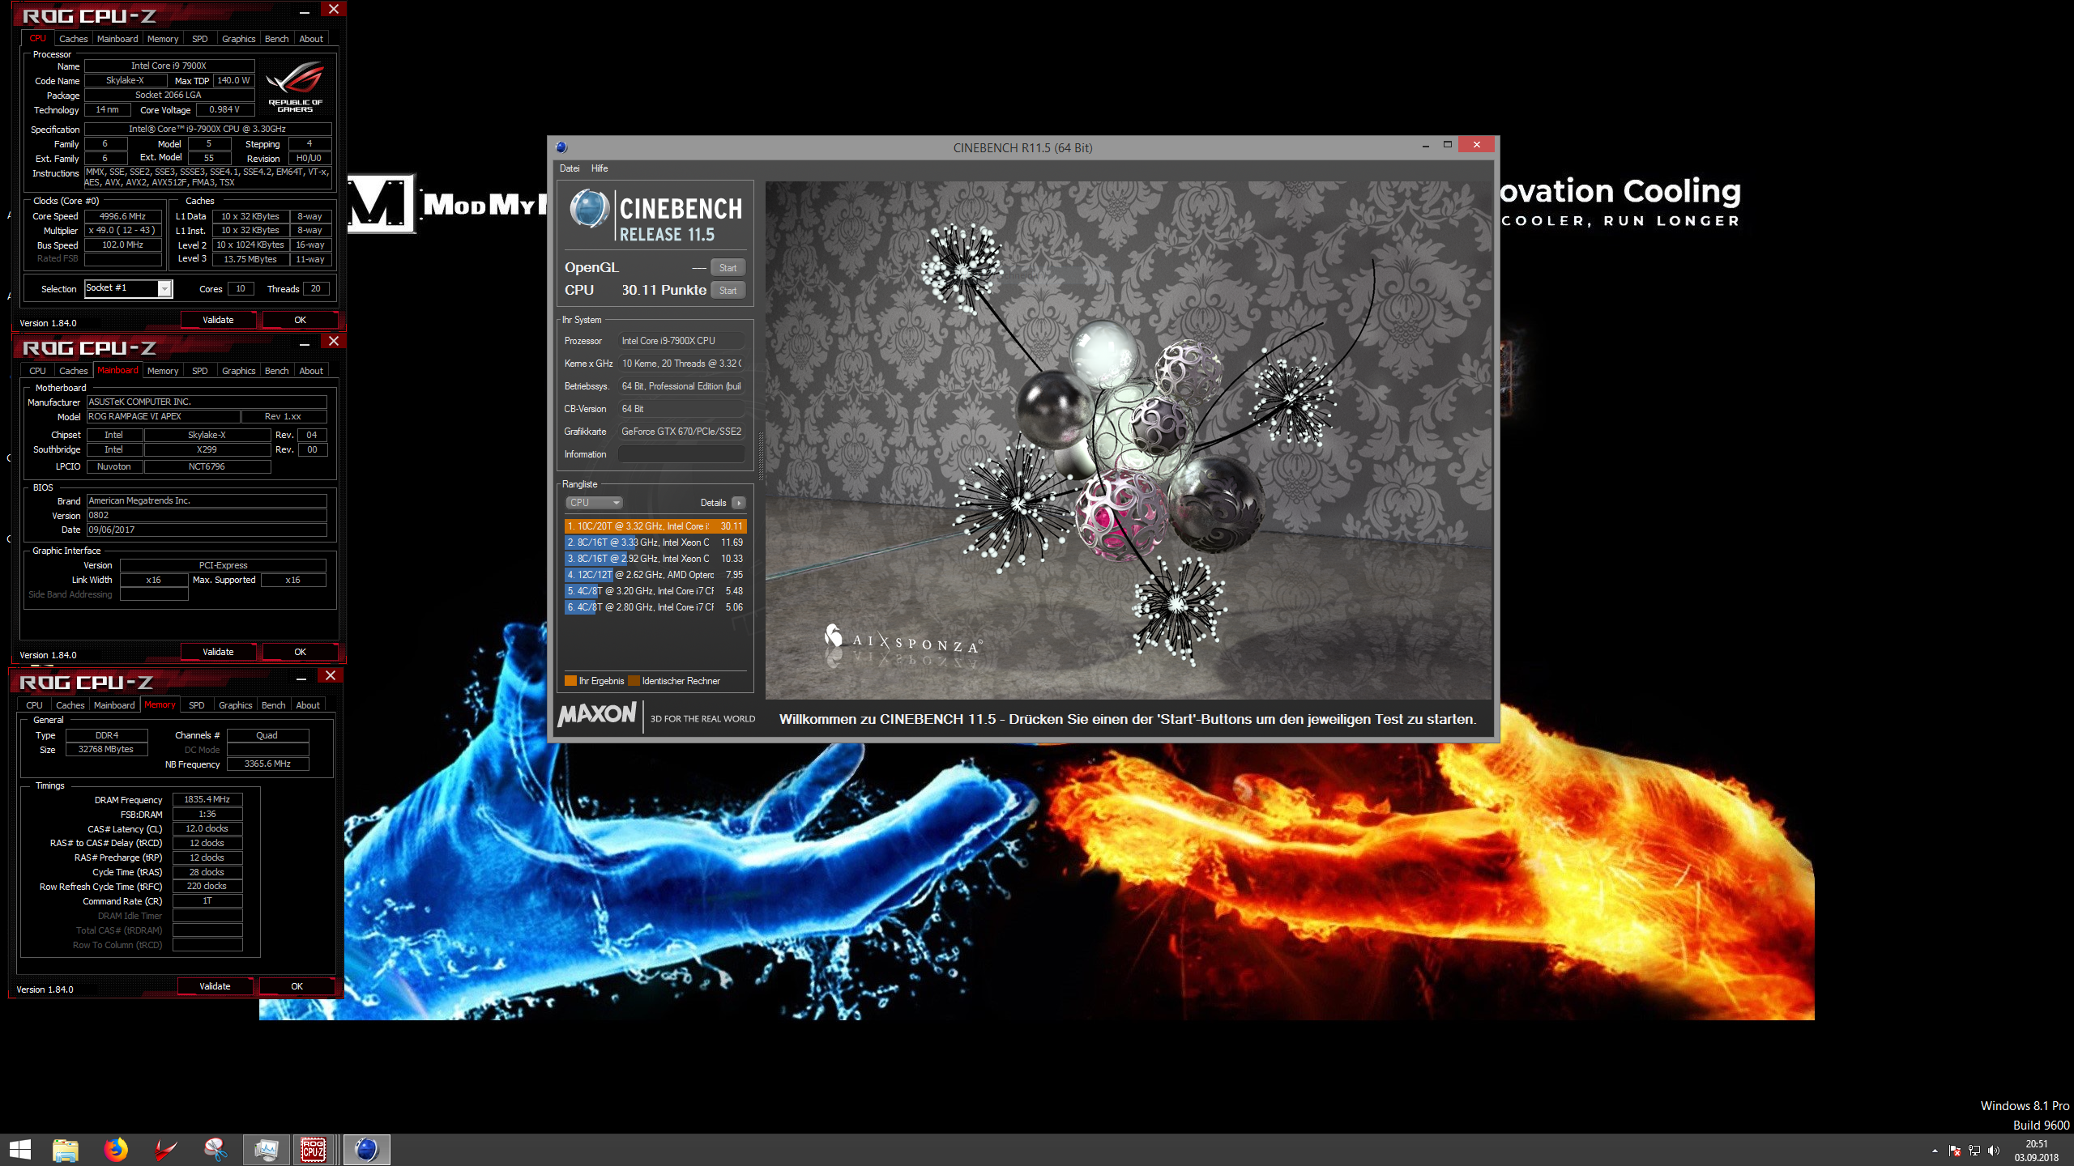This screenshot has height=1166, width=2074.
Task: Launch Firefox from the taskbar
Action: [116, 1149]
